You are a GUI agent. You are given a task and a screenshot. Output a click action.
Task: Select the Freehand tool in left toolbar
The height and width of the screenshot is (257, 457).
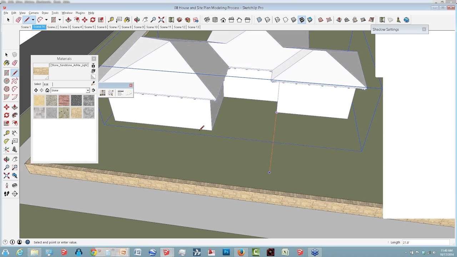[15, 81]
